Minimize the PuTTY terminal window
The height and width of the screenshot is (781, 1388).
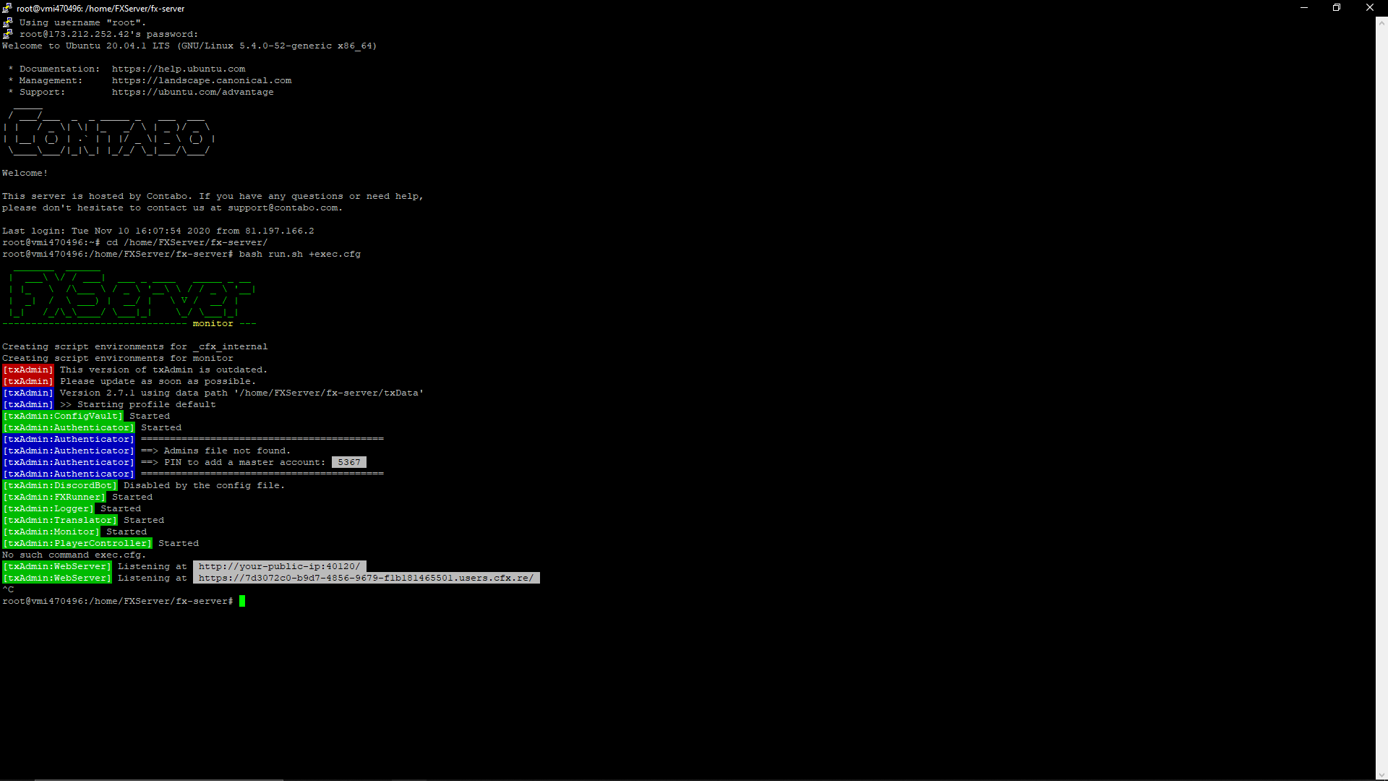(x=1304, y=8)
